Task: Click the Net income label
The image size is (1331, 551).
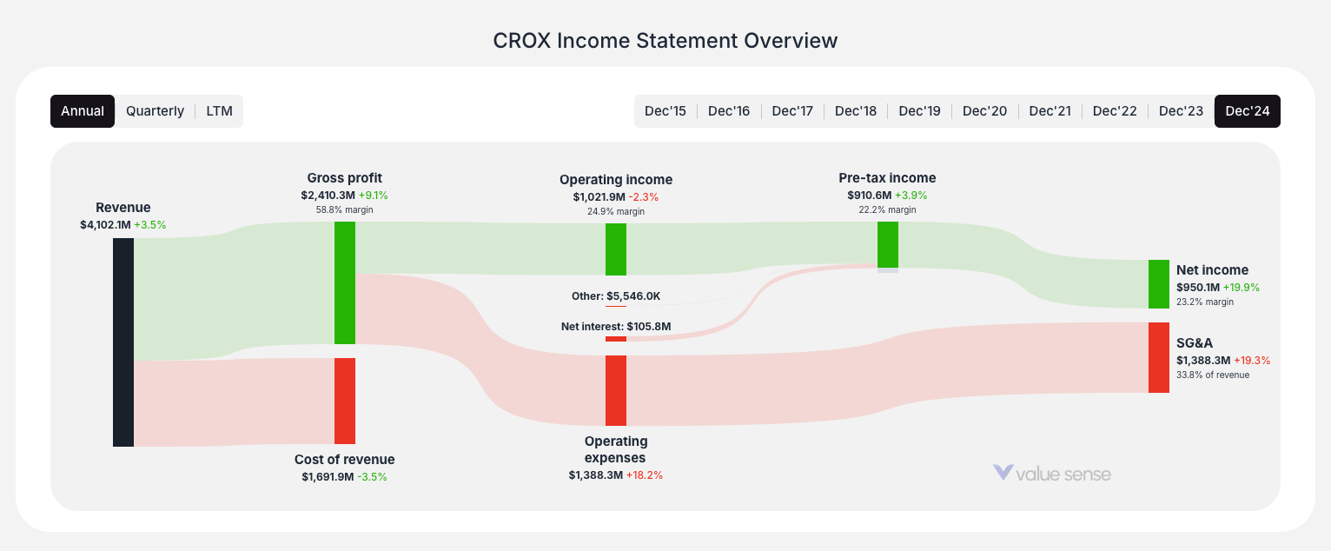Action: (1213, 269)
